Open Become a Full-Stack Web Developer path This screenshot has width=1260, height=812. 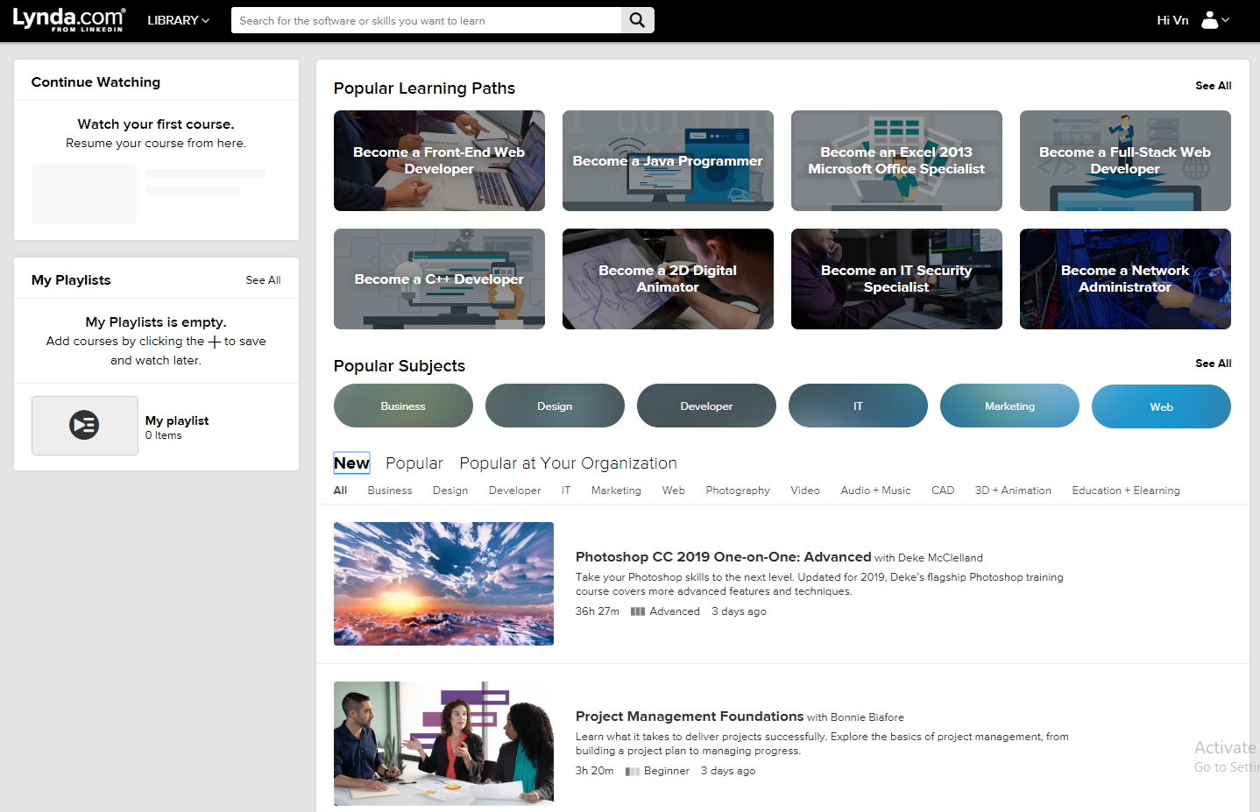click(1125, 160)
